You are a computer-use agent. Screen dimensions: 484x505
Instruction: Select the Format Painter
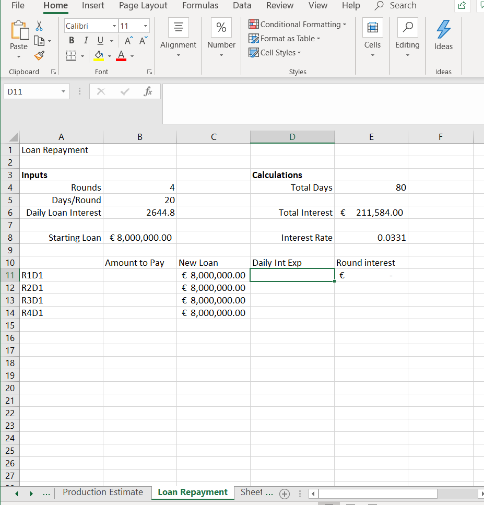[x=39, y=55]
